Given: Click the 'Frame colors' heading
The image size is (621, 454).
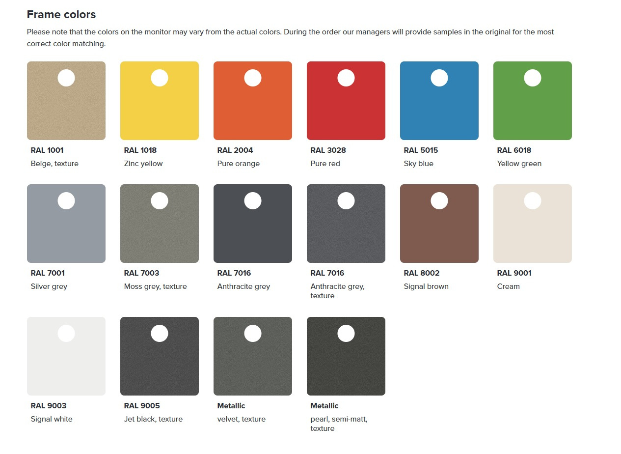Looking at the screenshot, I should click(61, 15).
